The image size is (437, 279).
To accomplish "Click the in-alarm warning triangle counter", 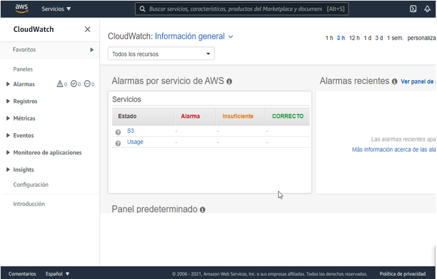I will pyautogui.click(x=62, y=84).
